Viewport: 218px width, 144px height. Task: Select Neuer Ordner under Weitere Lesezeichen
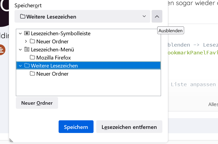(52, 74)
